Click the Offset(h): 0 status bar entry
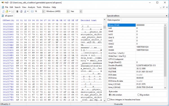Image resolution: width=169 pixels, height=106 pixels. [x=5, y=104]
